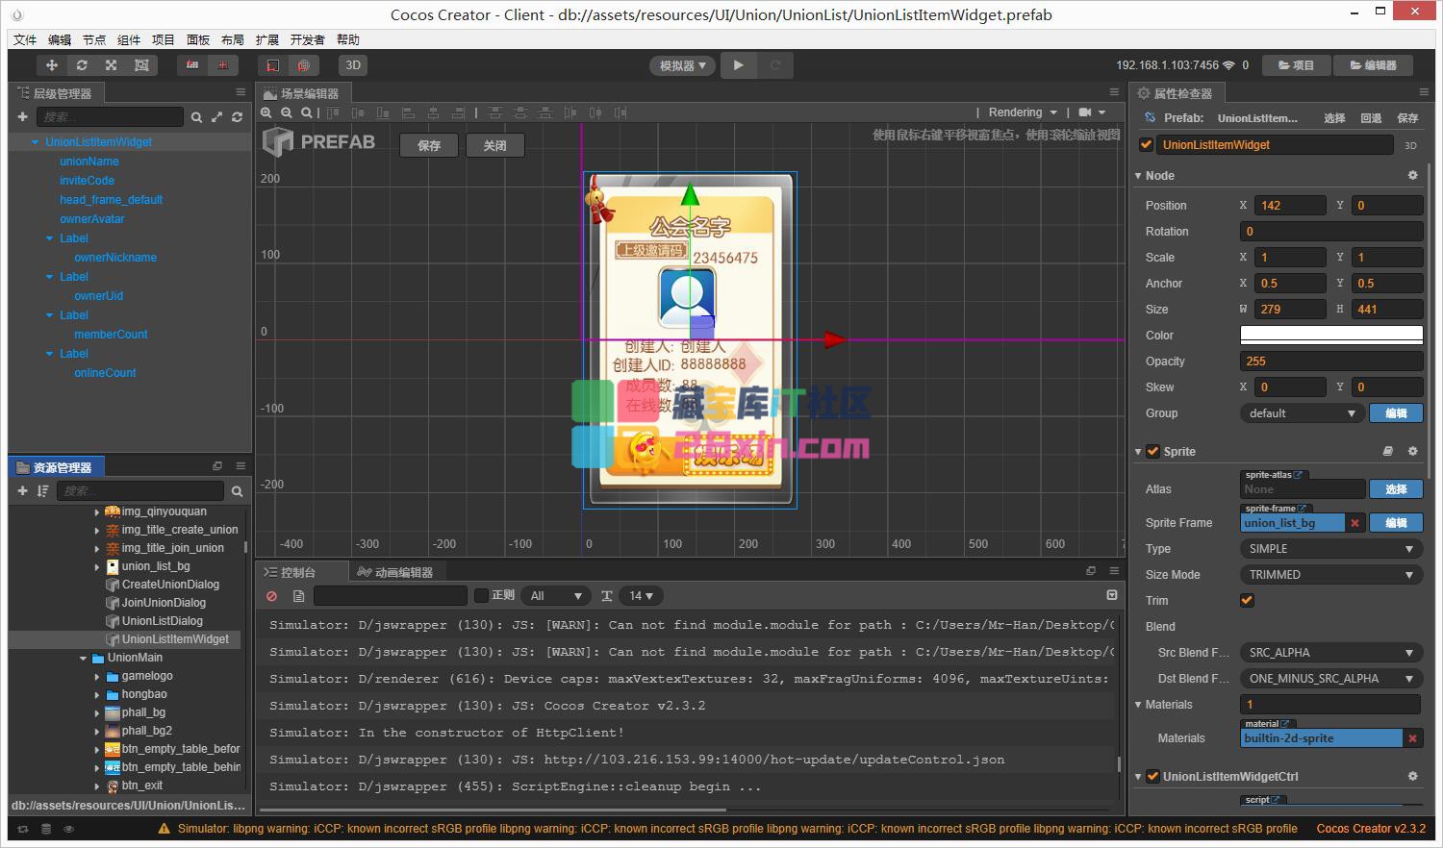Refresh the hierarchy manager list
This screenshot has width=1443, height=848.
(237, 117)
